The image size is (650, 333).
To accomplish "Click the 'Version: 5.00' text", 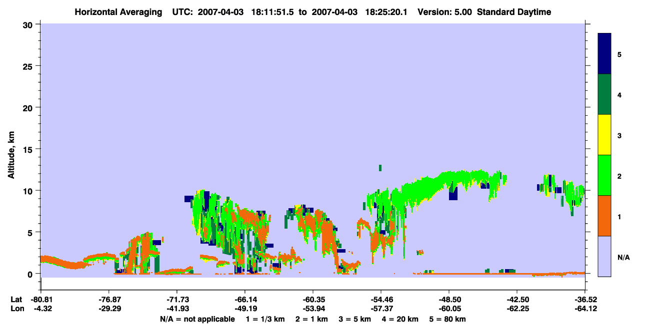I will pos(445,12).
